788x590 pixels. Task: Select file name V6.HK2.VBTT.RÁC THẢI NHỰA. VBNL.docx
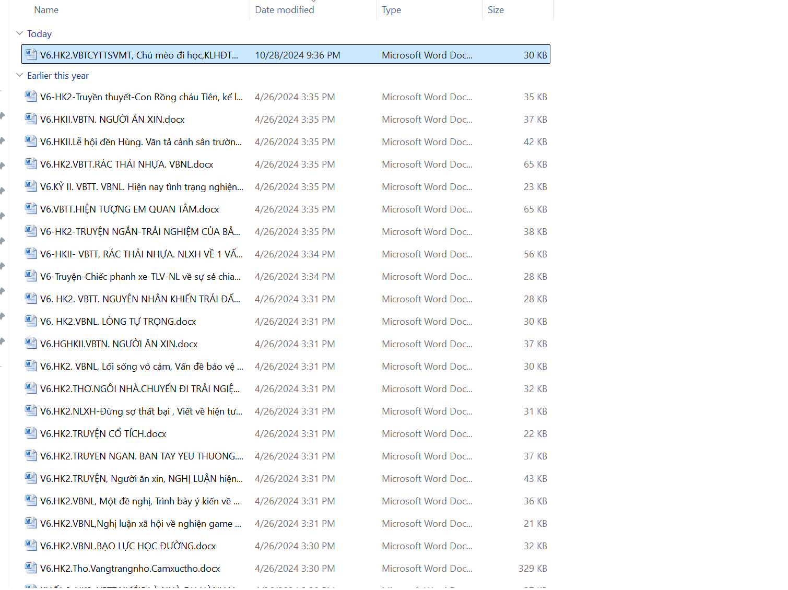(127, 164)
